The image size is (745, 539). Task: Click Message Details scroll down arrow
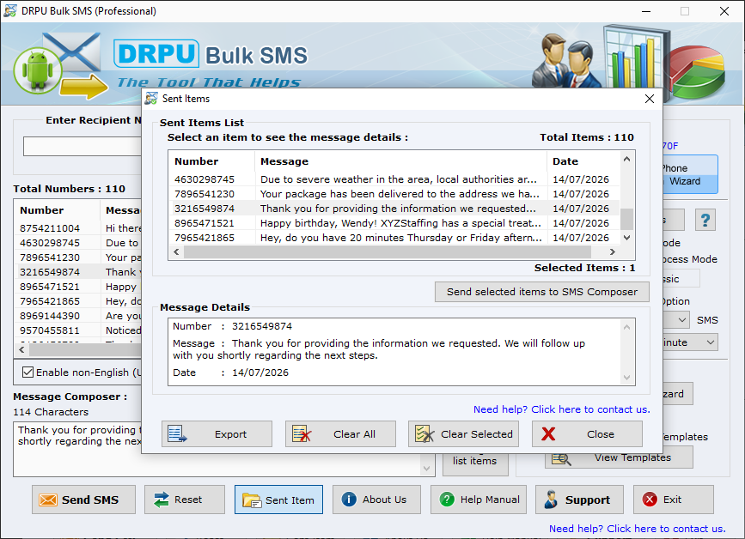626,378
